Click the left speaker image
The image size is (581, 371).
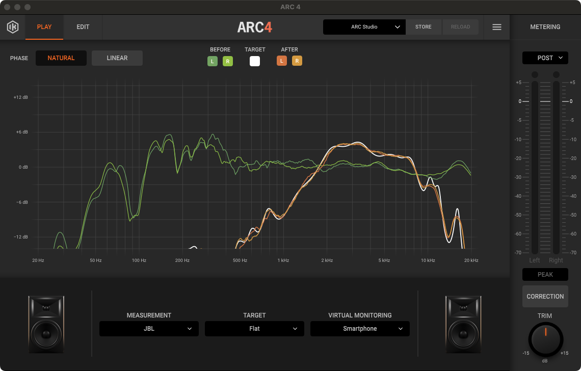point(46,324)
